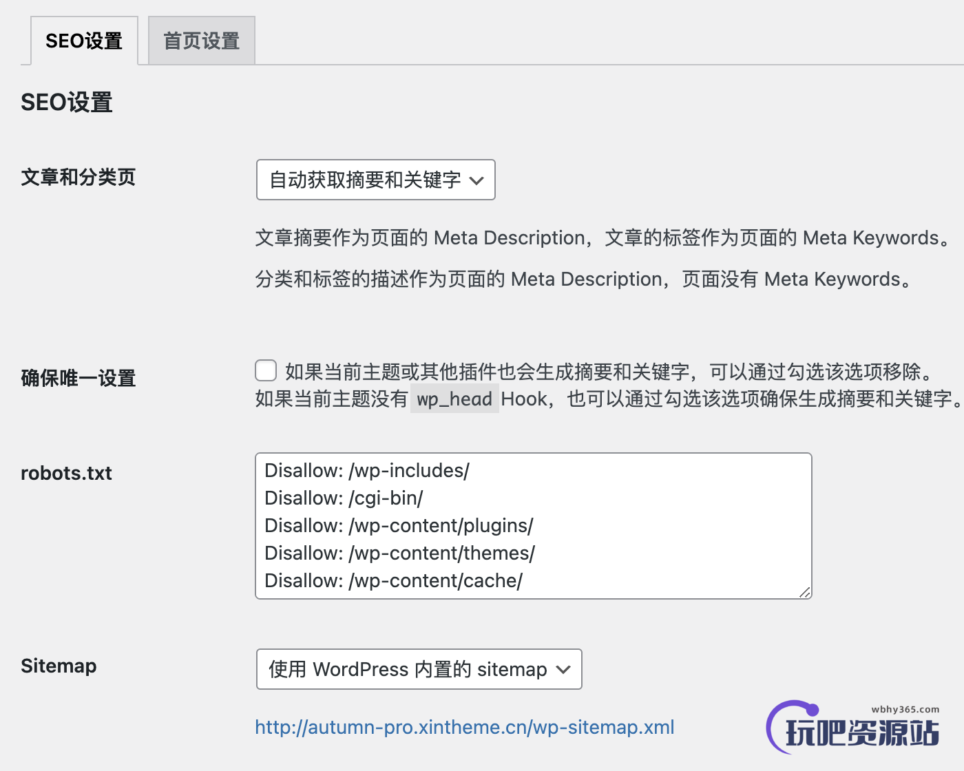Expand the 自动获取摘要和关键字 selector
The height and width of the screenshot is (771, 964).
pos(375,180)
